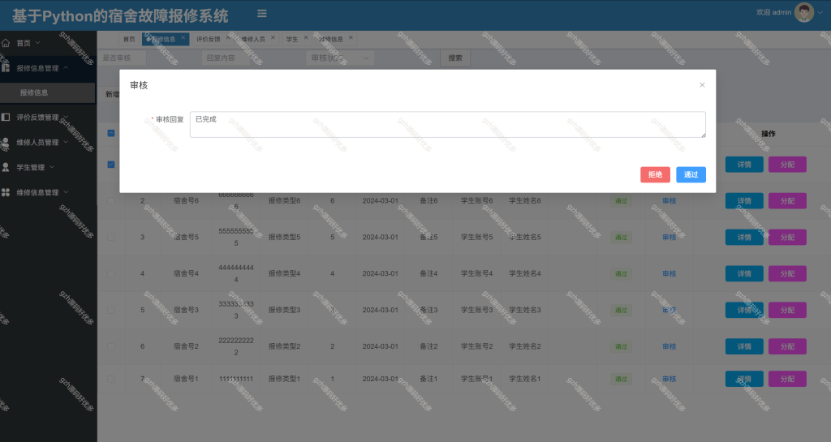
Task: Tick the checkbox for the 宿舍号5 row
Action: 110,237
